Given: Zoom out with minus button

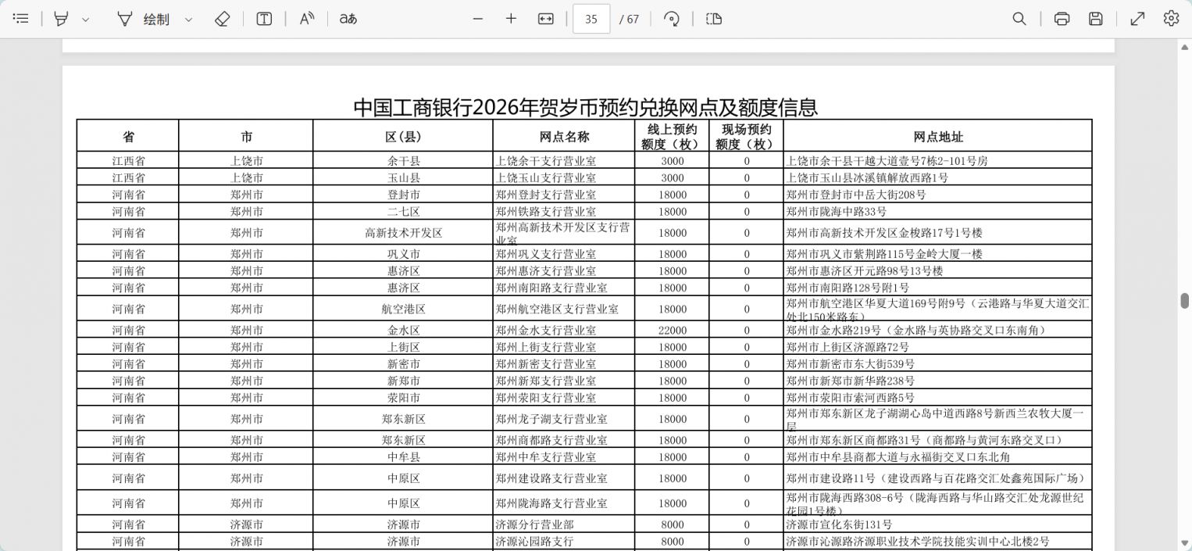Looking at the screenshot, I should pos(478,19).
